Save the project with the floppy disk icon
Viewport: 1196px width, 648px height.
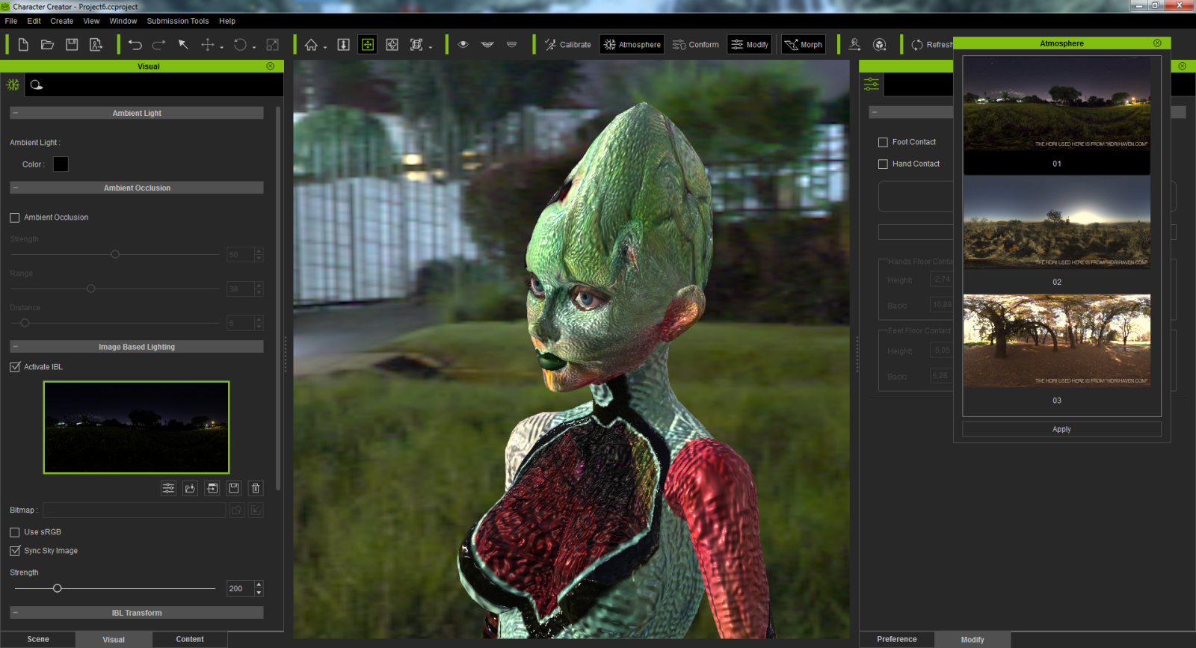72,45
